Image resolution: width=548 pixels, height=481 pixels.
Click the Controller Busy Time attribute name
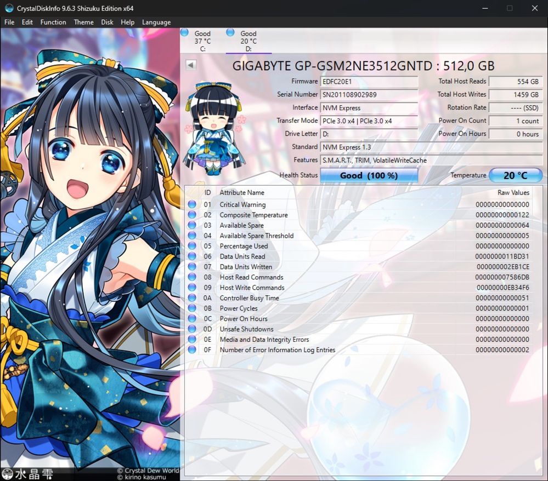(249, 297)
